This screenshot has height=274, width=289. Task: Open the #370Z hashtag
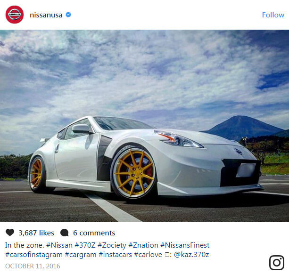point(85,245)
